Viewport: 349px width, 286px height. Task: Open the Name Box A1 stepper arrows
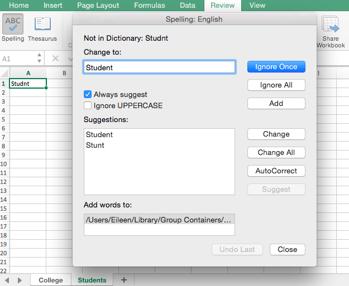[x=39, y=58]
